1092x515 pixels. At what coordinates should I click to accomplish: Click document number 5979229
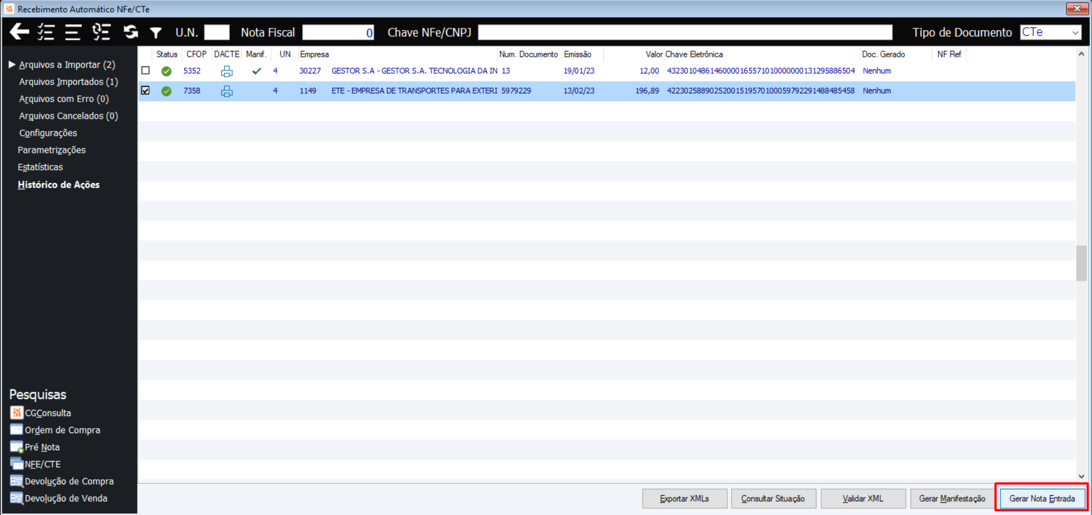point(516,91)
